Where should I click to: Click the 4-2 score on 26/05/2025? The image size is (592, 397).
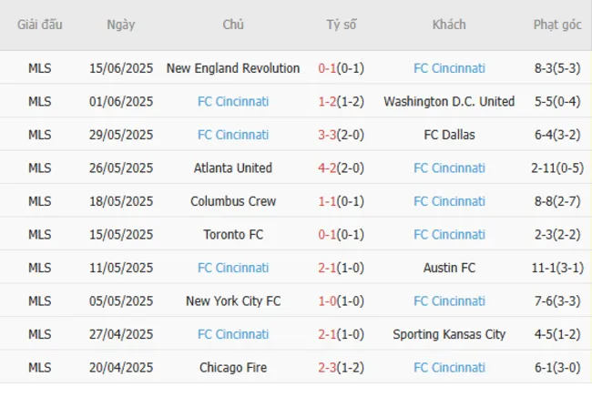click(326, 168)
